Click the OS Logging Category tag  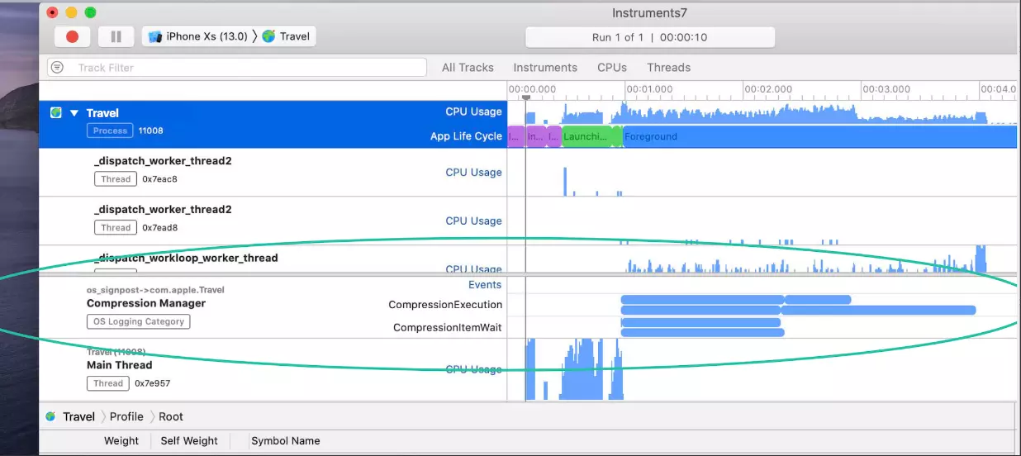pyautogui.click(x=139, y=321)
